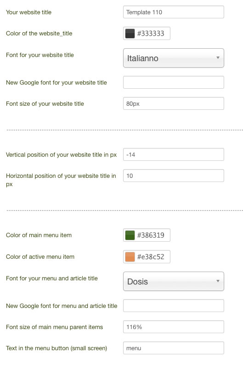Click the website title field containing Template 110

[174, 12]
